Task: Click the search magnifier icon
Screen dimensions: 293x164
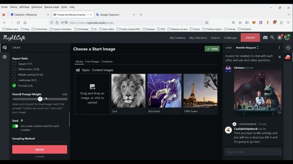Action: click(x=272, y=37)
